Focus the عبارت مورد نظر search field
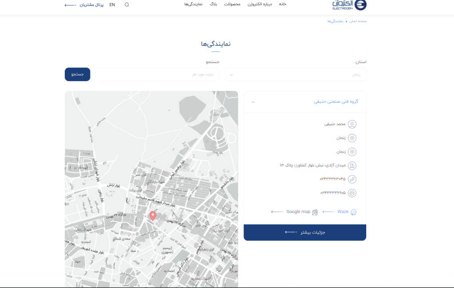 pyautogui.click(x=158, y=75)
